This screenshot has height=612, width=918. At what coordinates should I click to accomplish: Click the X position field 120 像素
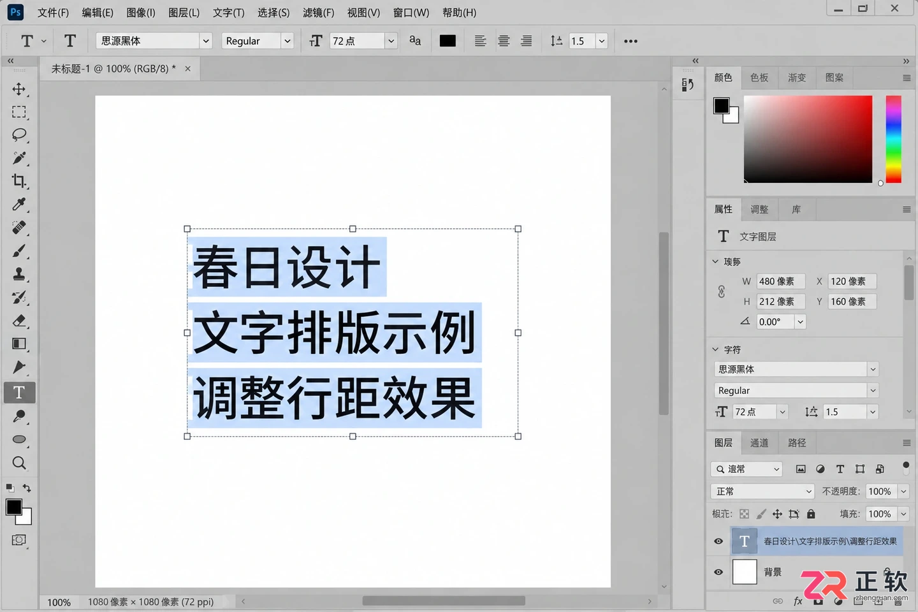pyautogui.click(x=852, y=281)
